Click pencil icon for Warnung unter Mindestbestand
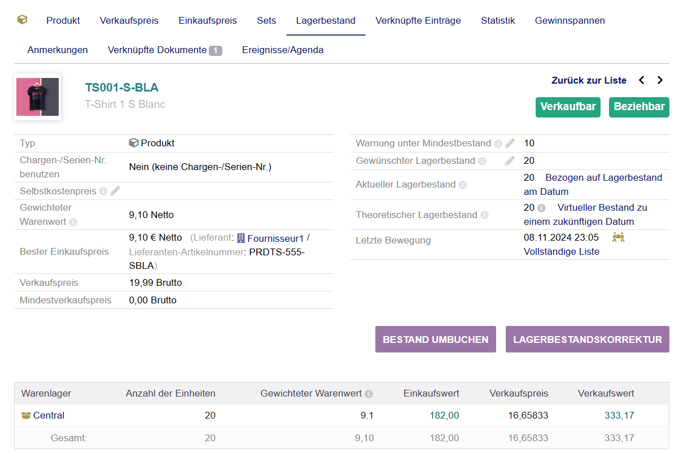This screenshot has width=679, height=457. [x=510, y=143]
